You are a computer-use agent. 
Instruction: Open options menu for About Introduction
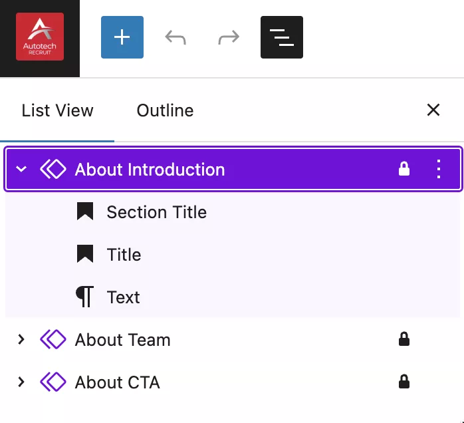pyautogui.click(x=438, y=170)
